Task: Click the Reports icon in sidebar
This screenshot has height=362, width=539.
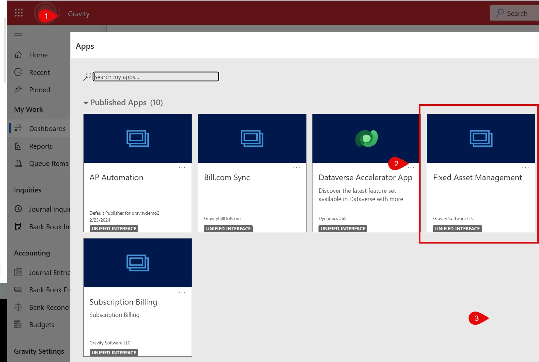Action: click(18, 146)
